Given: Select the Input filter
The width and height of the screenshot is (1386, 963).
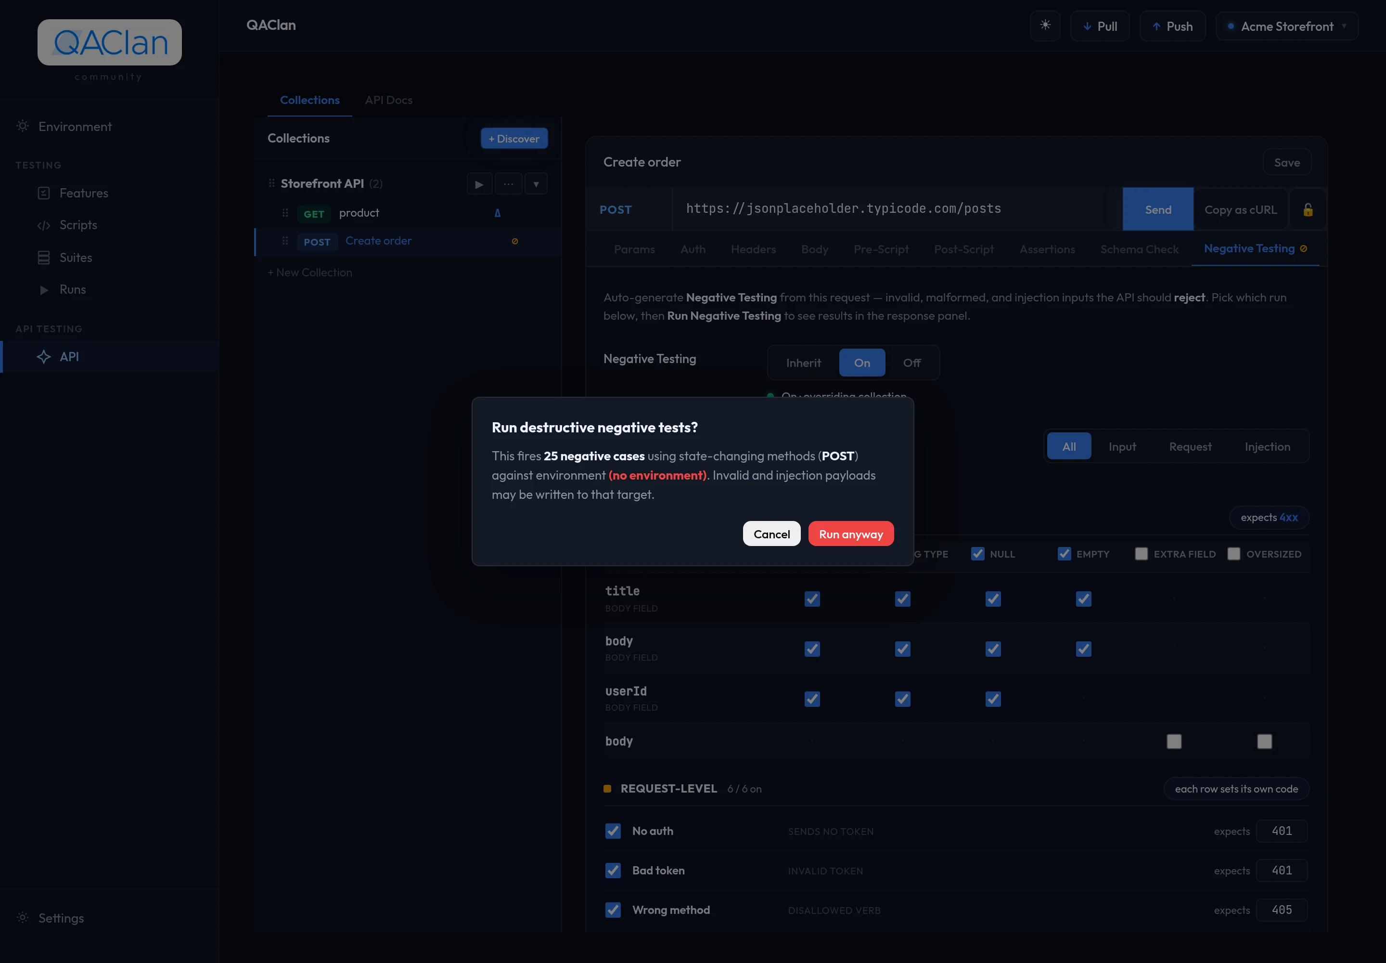Looking at the screenshot, I should (1122, 446).
